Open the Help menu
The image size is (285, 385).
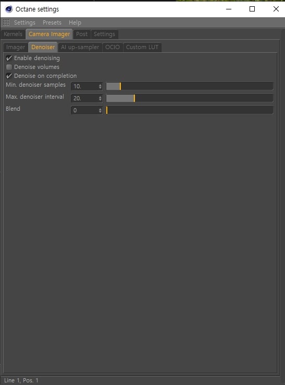tap(75, 22)
